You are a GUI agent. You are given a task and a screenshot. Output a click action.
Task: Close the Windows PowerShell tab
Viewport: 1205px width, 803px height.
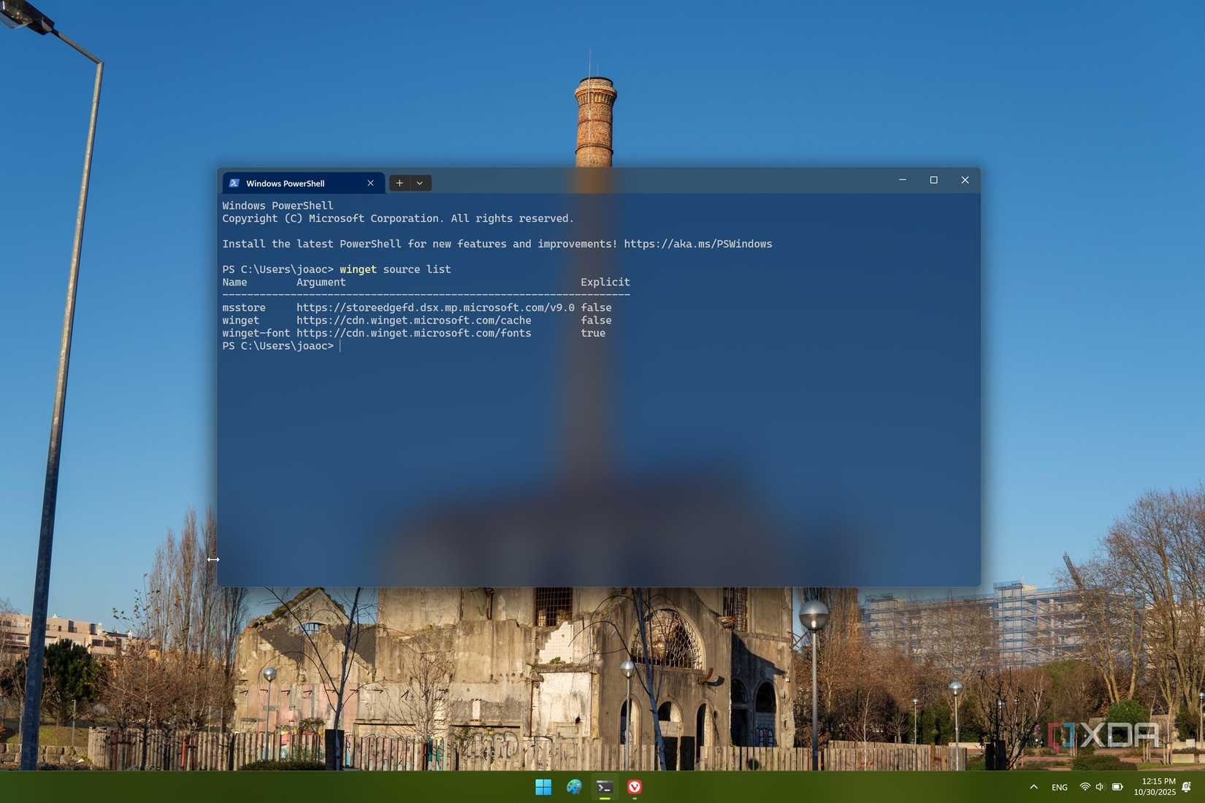(x=370, y=182)
